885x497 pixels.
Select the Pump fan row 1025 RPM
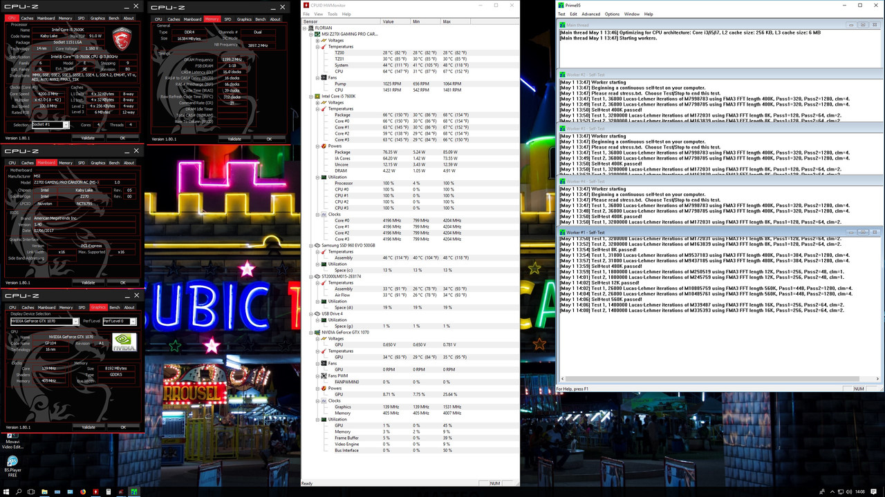411,84
